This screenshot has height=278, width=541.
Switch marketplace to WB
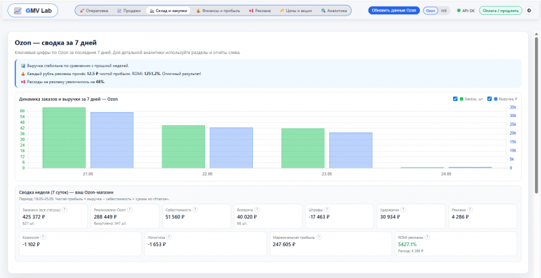444,11
